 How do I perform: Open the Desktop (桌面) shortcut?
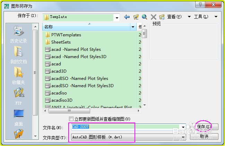click(18, 118)
